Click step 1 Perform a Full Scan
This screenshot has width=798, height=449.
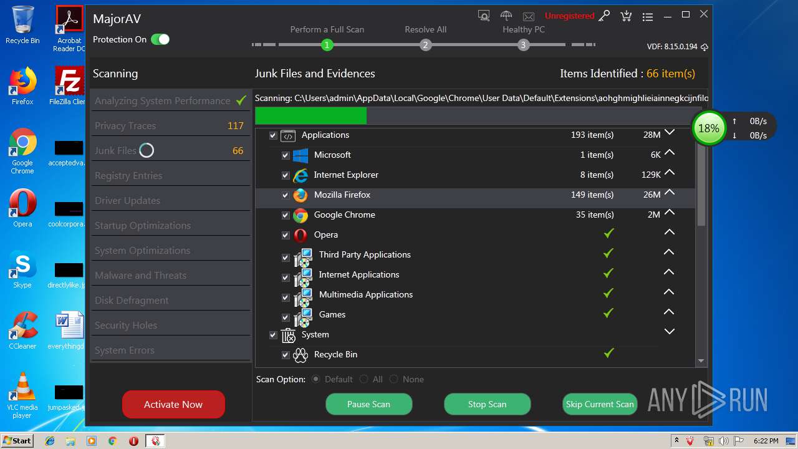point(327,45)
